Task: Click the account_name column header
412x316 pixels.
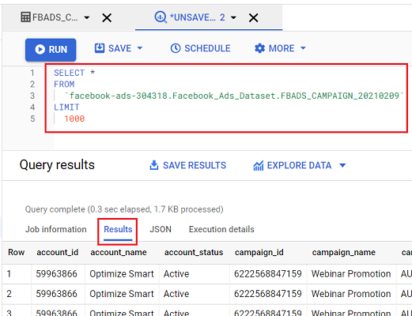Action: pos(119,252)
